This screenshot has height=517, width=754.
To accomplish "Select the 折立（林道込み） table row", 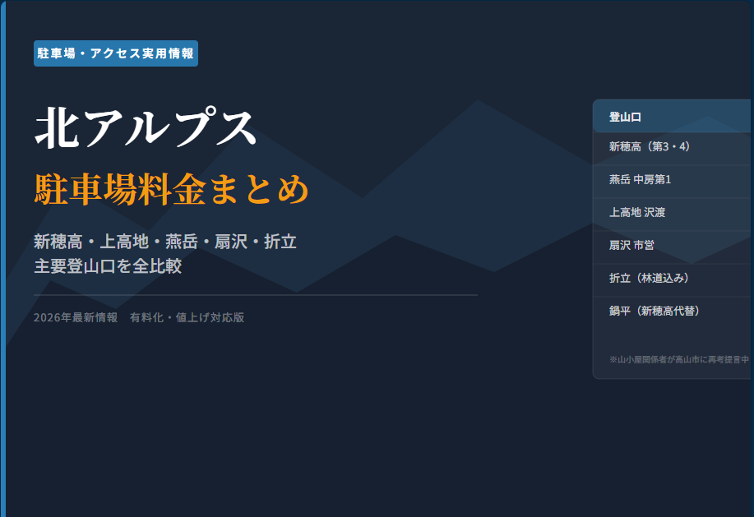I will [649, 279].
